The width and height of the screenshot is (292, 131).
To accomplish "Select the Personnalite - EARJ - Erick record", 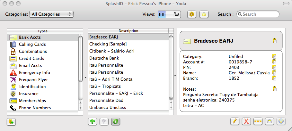I will point(128,93).
